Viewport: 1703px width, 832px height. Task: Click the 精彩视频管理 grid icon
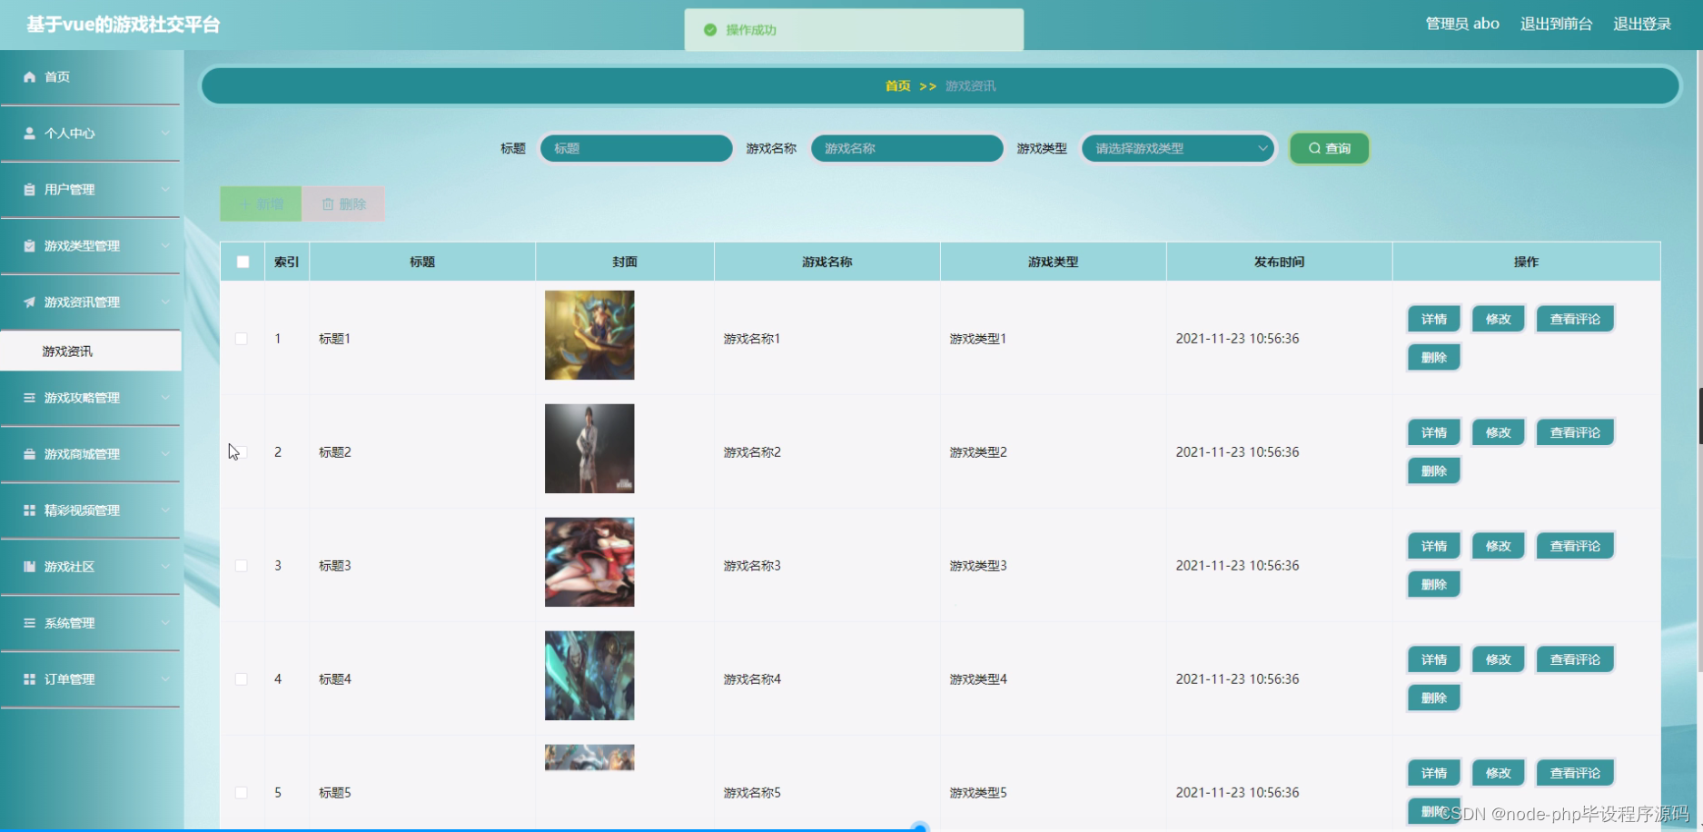click(x=28, y=510)
